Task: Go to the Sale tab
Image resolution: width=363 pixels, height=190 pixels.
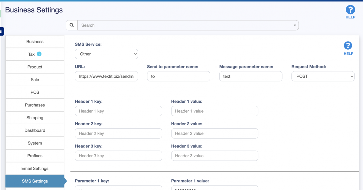Action: [35, 80]
